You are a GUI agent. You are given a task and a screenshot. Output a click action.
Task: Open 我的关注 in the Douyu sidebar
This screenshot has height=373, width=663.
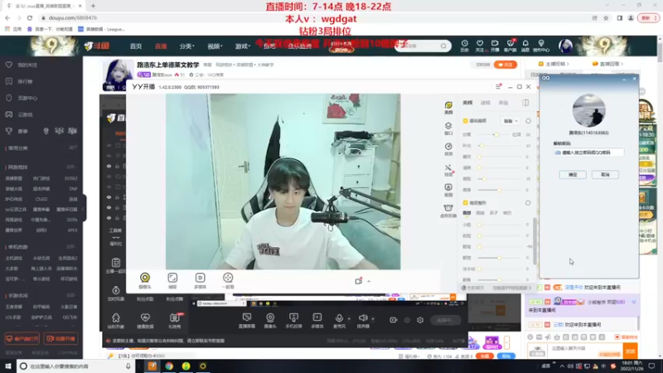[27, 65]
